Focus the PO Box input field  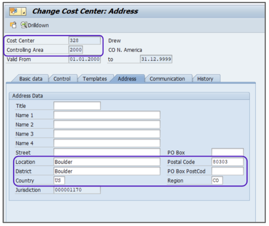click(x=227, y=153)
